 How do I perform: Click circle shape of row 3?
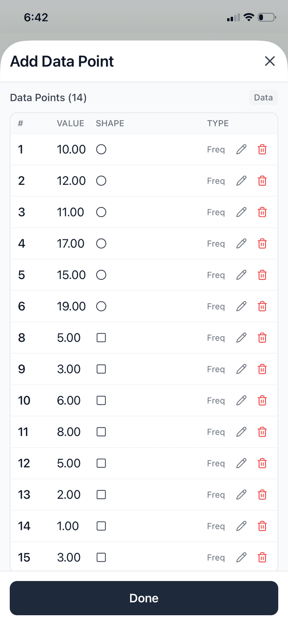(101, 212)
